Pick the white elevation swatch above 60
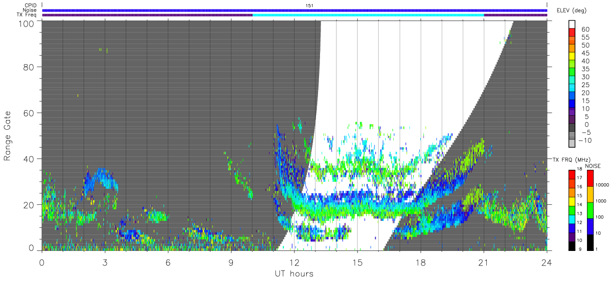The width and height of the screenshot is (615, 284). pyautogui.click(x=572, y=25)
